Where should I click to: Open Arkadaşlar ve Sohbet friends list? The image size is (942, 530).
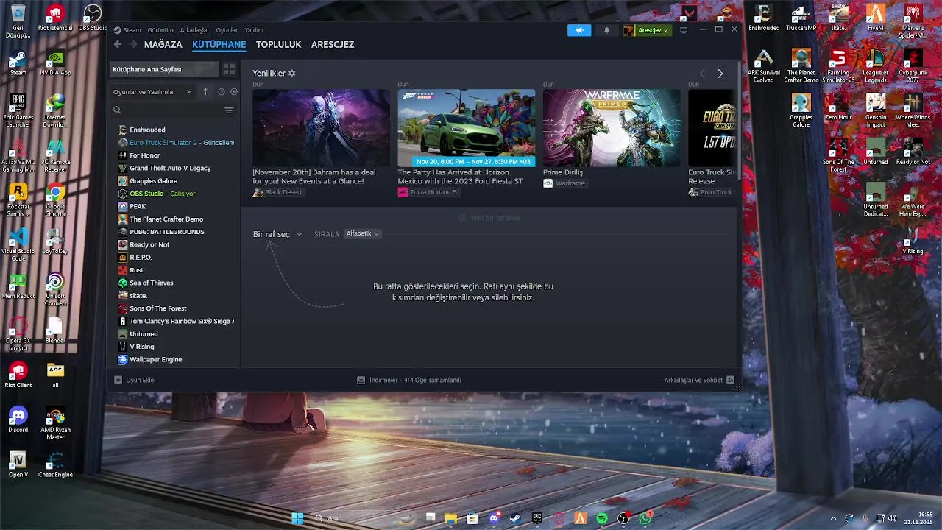pyautogui.click(x=698, y=380)
